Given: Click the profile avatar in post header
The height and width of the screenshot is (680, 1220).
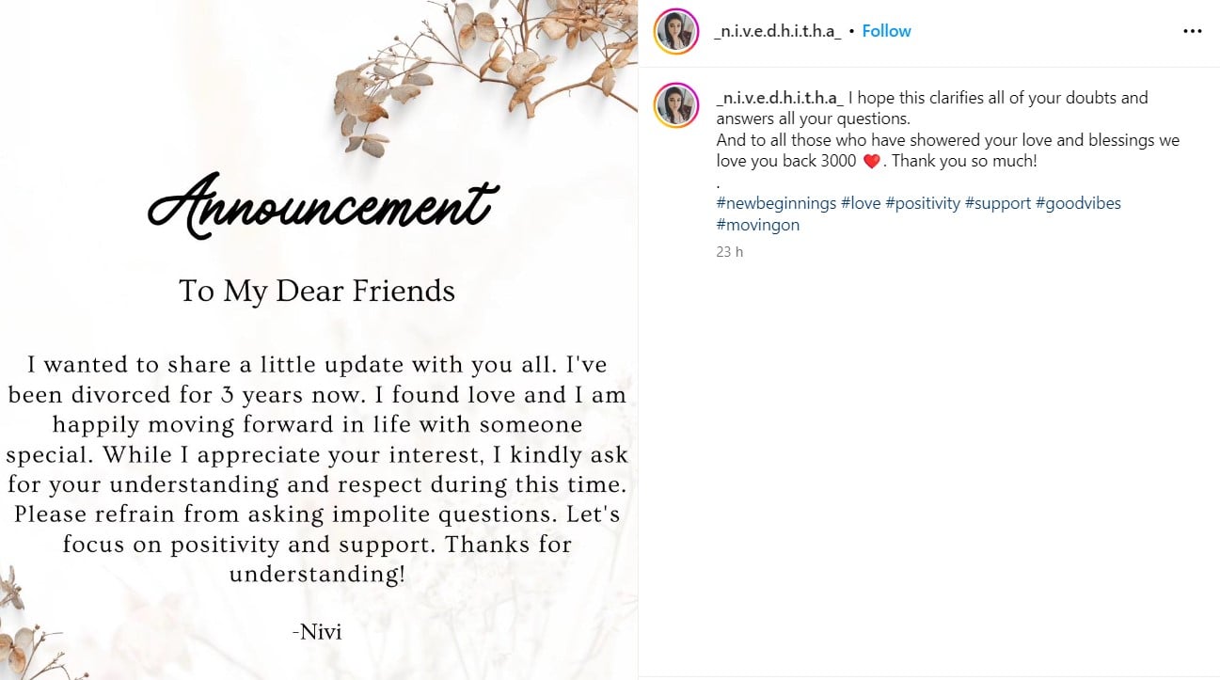Looking at the screenshot, I should click(676, 31).
